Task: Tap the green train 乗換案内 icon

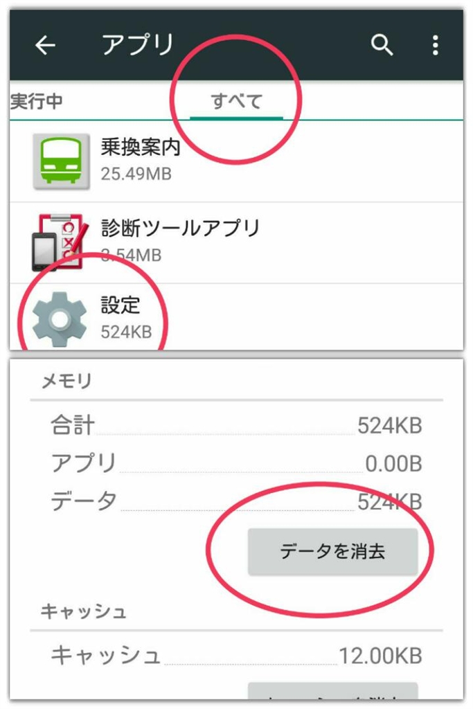Action: click(61, 161)
